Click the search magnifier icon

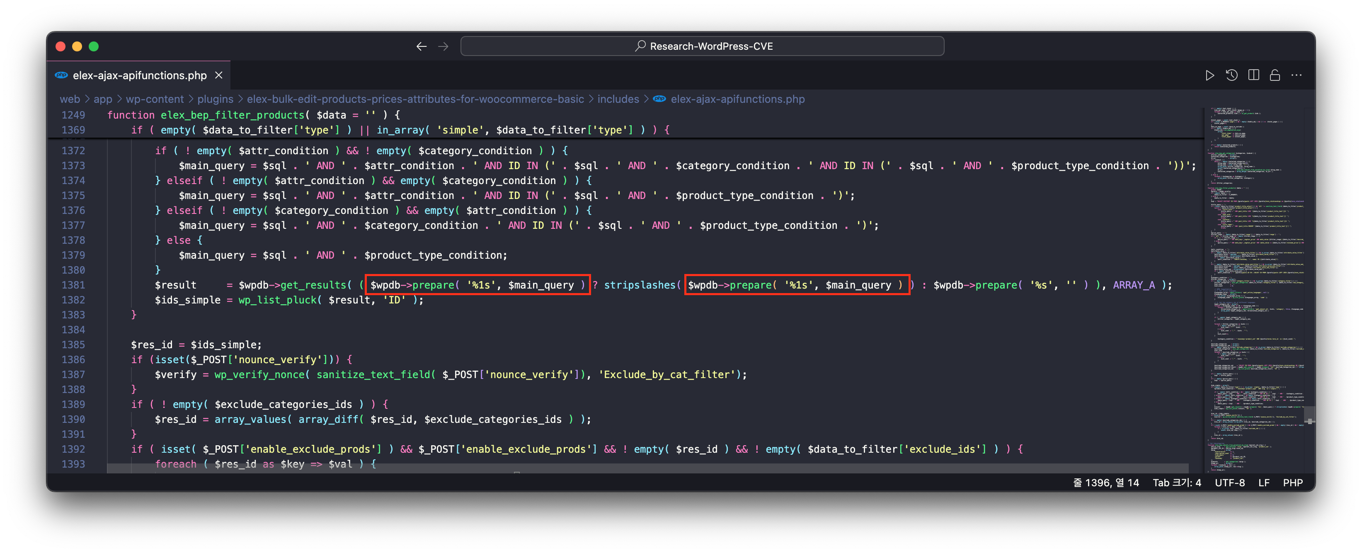pos(640,46)
